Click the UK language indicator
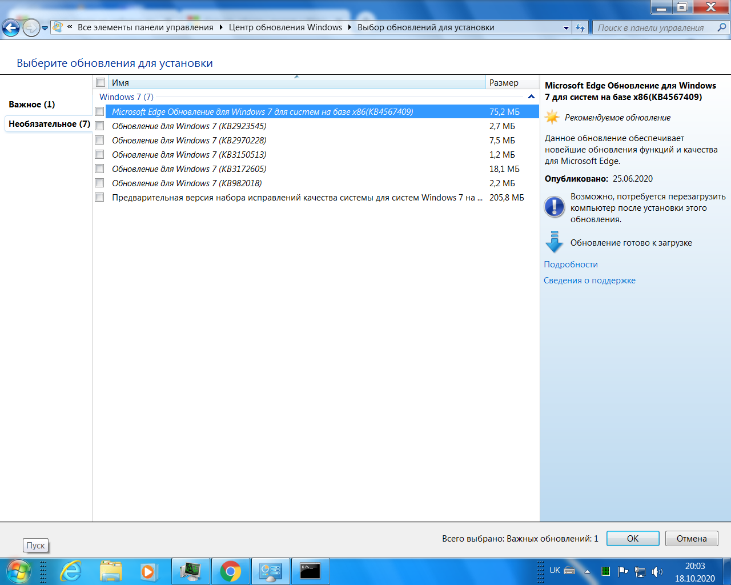 (x=555, y=571)
